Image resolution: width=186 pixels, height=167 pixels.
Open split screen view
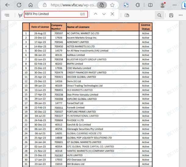pos(150,5)
